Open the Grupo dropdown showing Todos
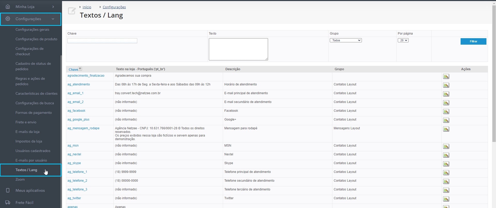The image size is (496, 208). tap(345, 41)
